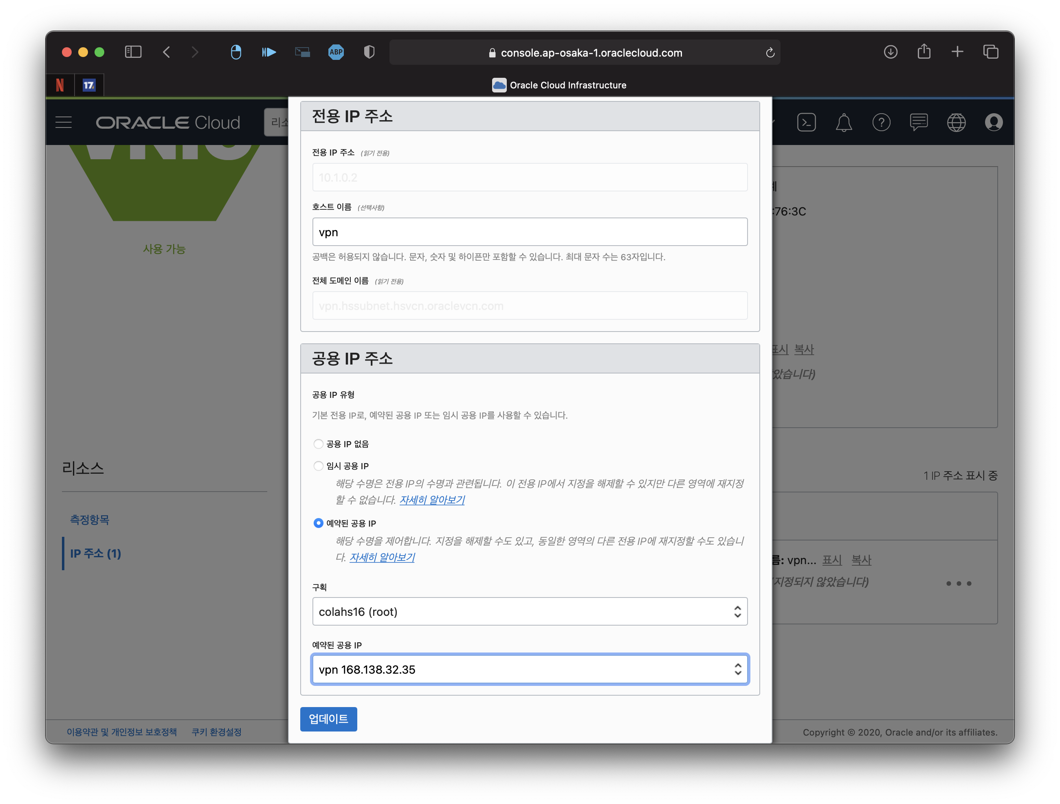This screenshot has height=804, width=1060.
Task: Open '자세히 알아보기' link under 임시 공용 IP
Action: tap(432, 500)
